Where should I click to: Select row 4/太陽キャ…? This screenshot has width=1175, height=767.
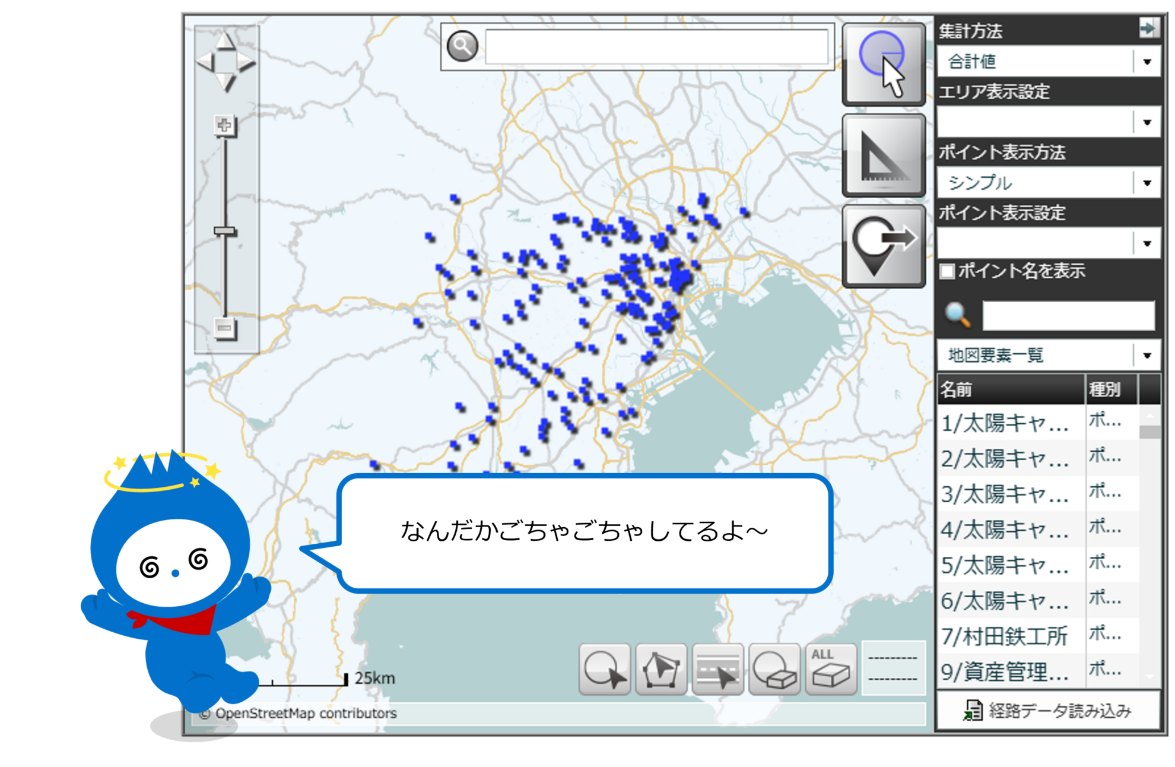[x=1038, y=529]
